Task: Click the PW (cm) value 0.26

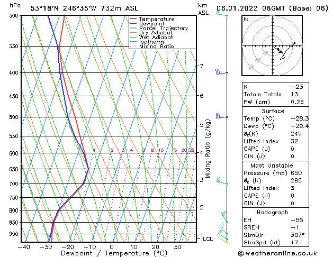Action: [x=297, y=102]
